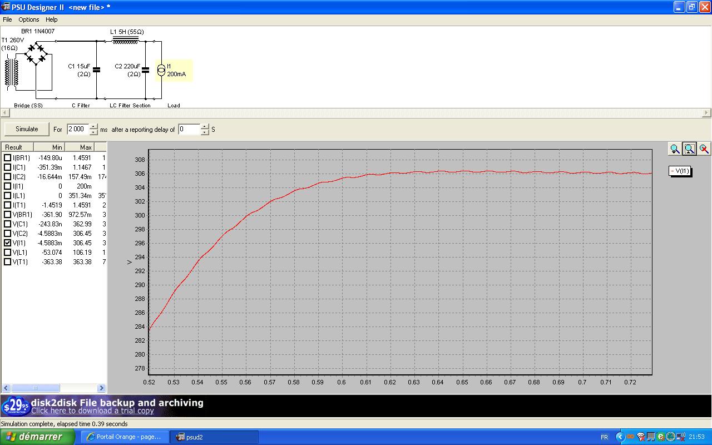The width and height of the screenshot is (712, 445).
Task: Increase reporting delay with up arrow
Action: click(205, 126)
